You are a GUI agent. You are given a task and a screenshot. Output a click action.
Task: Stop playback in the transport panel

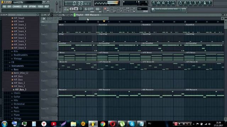[76, 9]
